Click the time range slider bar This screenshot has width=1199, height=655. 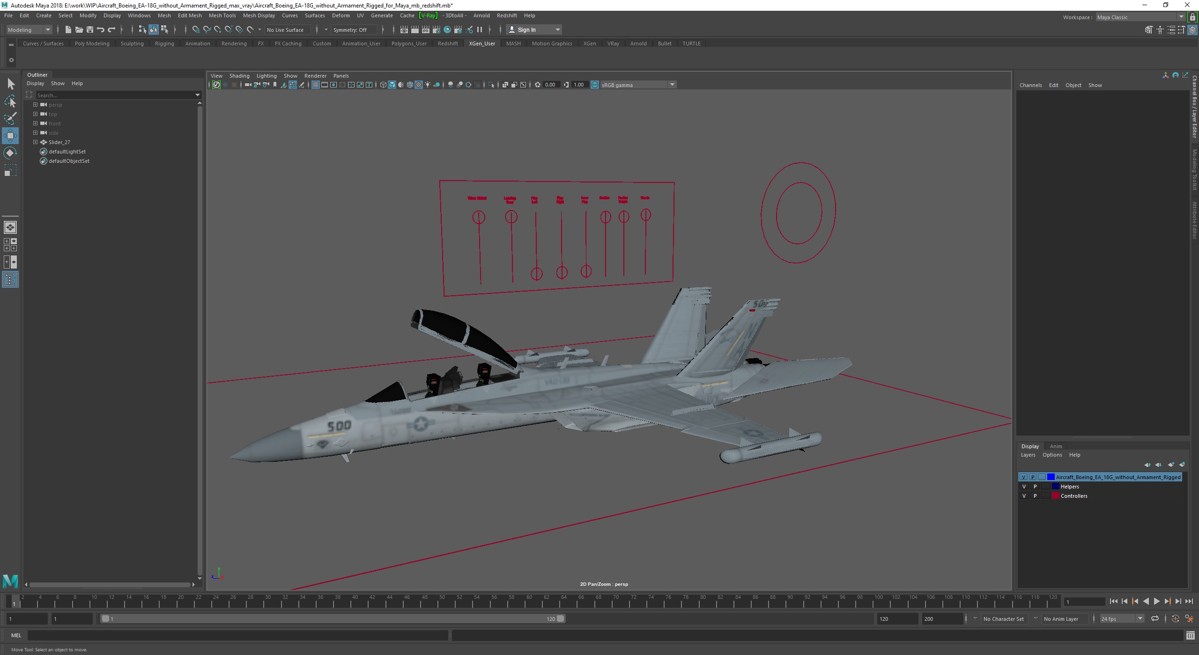point(333,619)
